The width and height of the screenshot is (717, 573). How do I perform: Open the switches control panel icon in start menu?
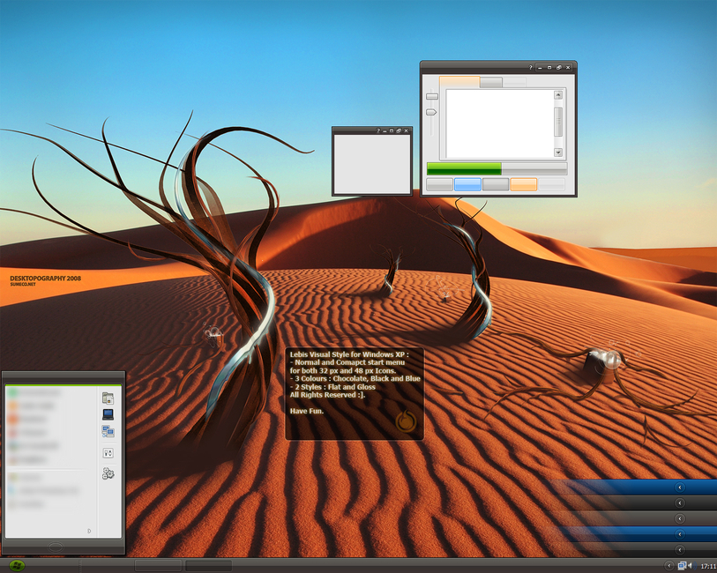(108, 453)
